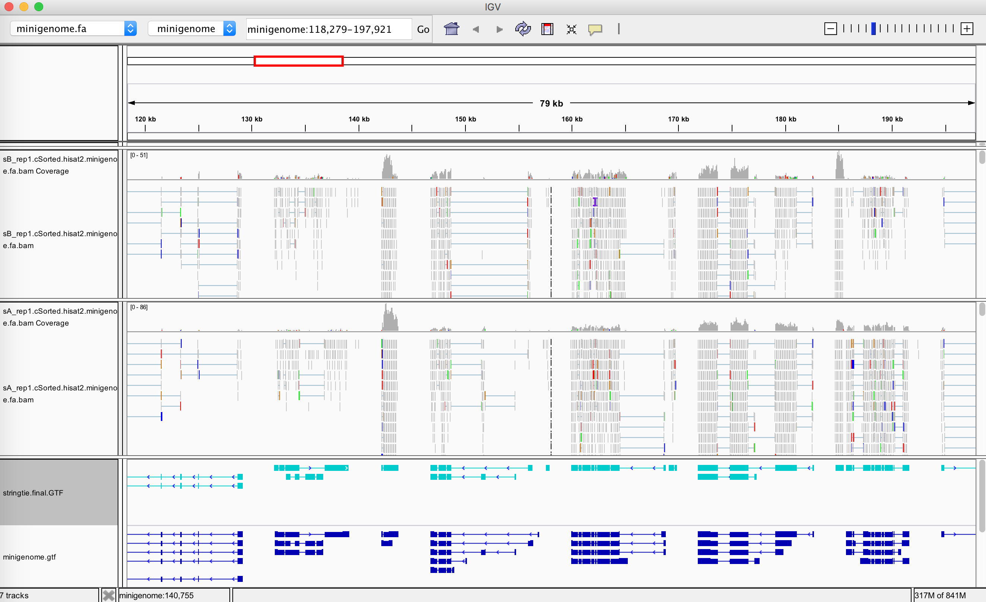Select sB_rep1 Coverage track label
This screenshot has height=602, width=986.
coord(60,165)
